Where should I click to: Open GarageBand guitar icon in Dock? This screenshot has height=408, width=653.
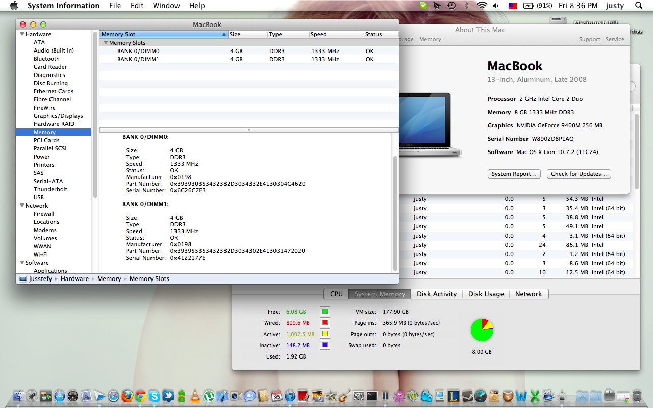(x=344, y=396)
